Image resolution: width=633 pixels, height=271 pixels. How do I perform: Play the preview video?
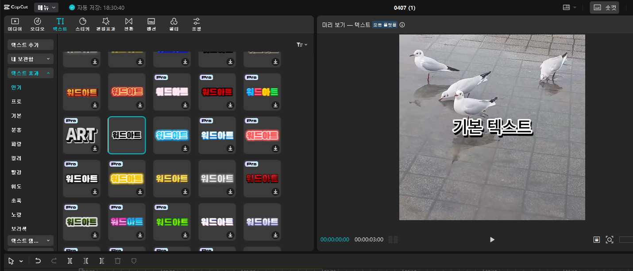point(492,240)
